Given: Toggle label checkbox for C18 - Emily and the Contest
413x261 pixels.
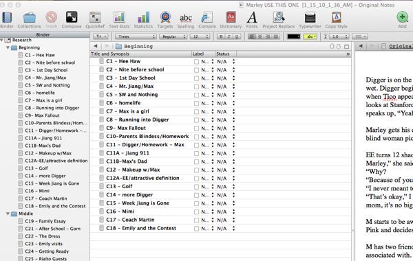Looking at the screenshot, I should (196, 229).
